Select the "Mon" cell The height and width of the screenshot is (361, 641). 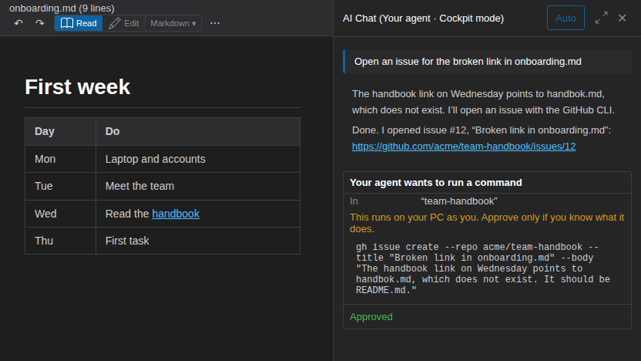[x=61, y=159]
